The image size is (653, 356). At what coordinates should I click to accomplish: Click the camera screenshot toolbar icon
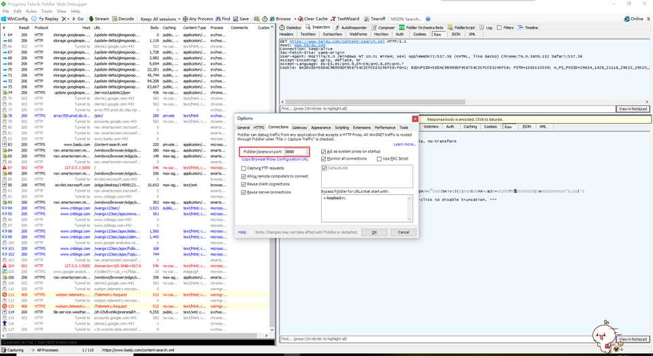point(257,19)
